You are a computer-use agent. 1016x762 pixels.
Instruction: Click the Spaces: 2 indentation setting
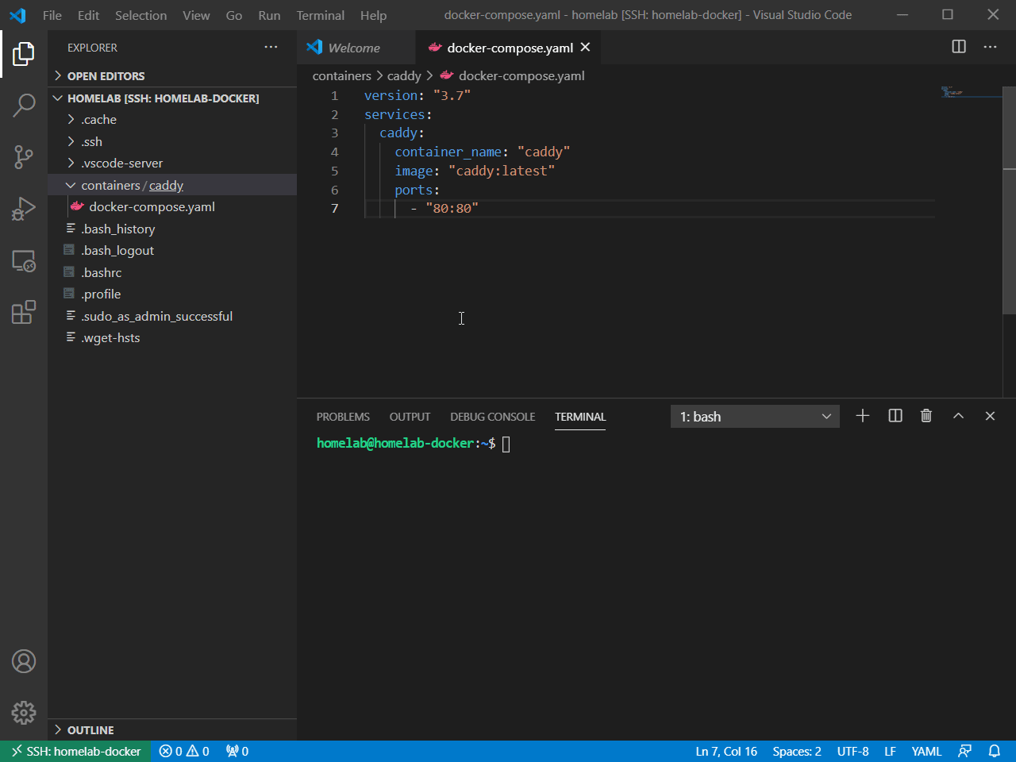click(797, 751)
